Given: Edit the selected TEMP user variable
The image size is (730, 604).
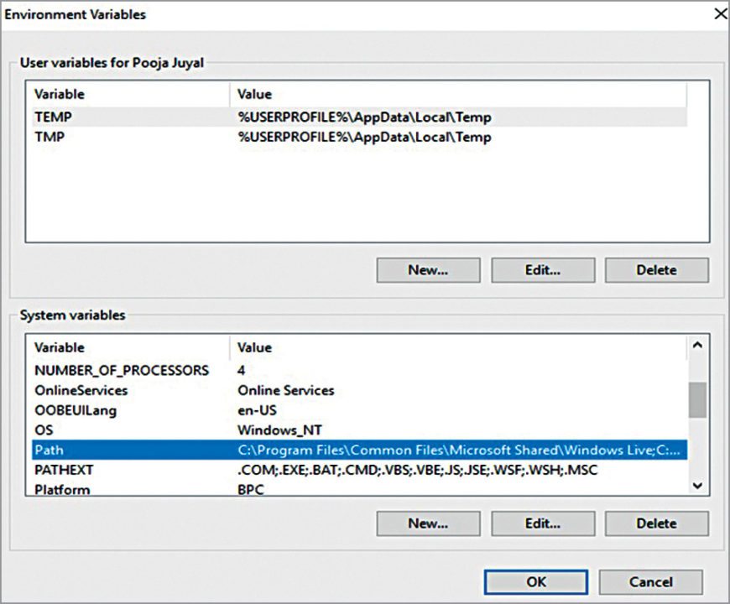Looking at the screenshot, I should 542,269.
